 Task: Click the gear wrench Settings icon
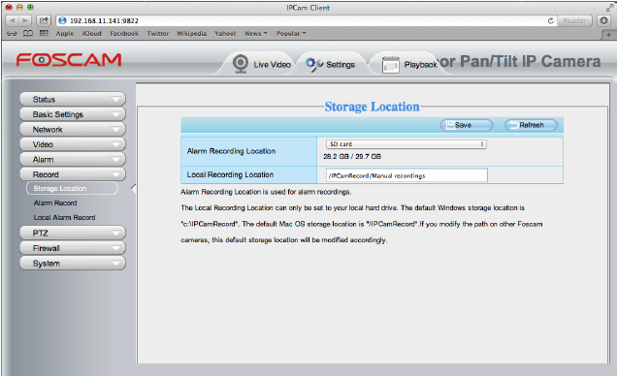(314, 64)
